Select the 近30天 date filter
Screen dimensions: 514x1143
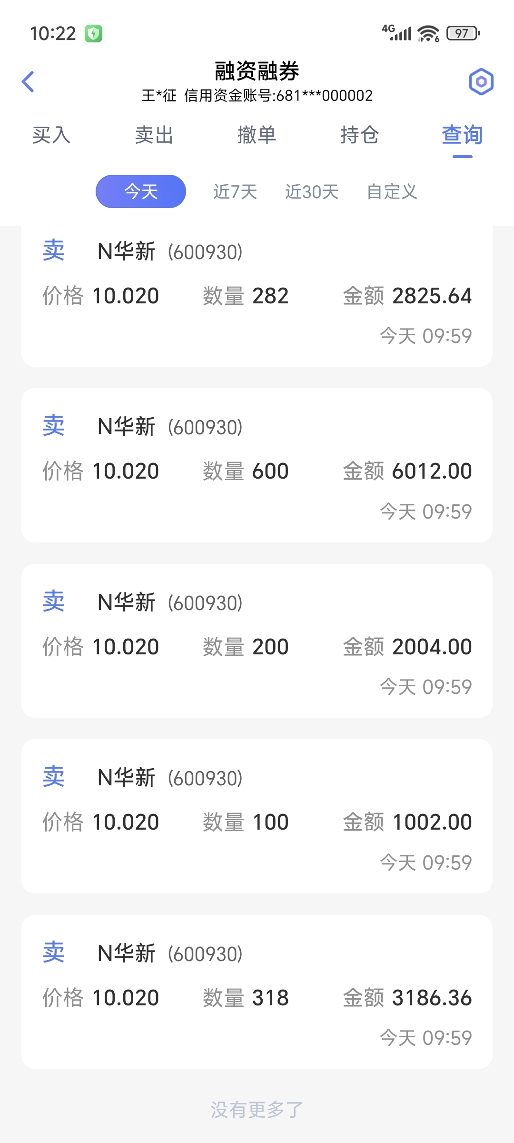pos(312,192)
